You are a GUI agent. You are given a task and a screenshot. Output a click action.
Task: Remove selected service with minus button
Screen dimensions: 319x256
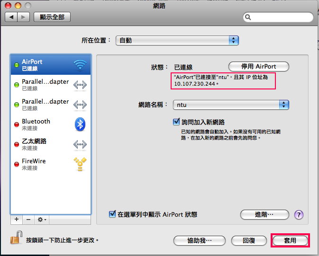(28, 220)
